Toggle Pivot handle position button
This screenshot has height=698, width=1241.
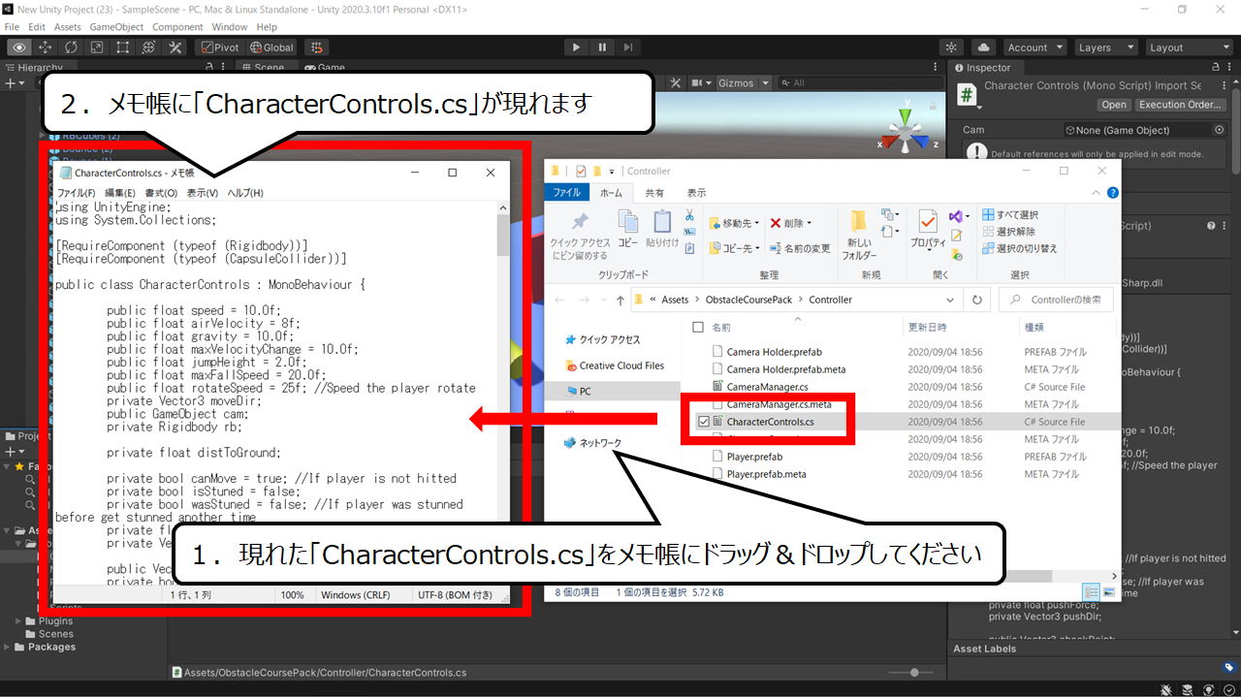pos(220,47)
